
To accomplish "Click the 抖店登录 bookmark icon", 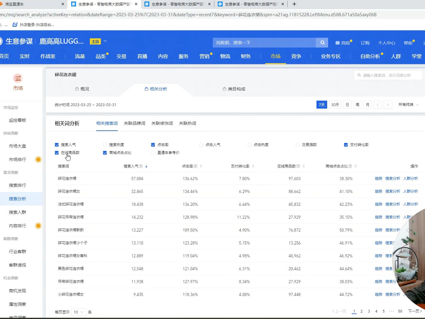I will coord(15,25).
